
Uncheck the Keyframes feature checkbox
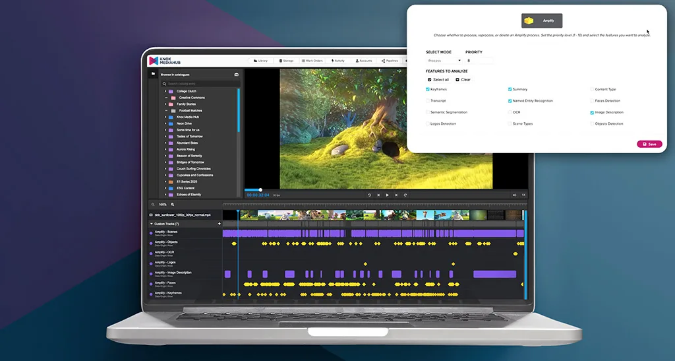[428, 89]
